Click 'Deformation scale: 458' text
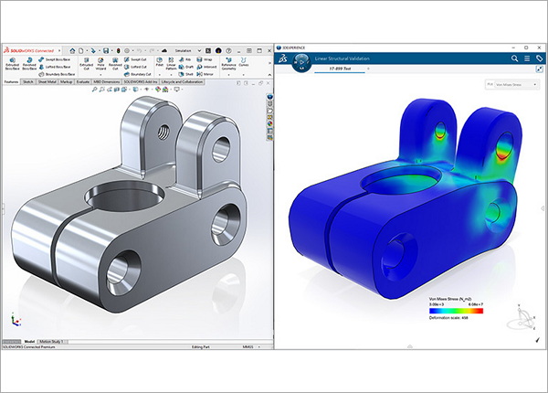Image resolution: width=548 pixels, height=393 pixels. 448,318
